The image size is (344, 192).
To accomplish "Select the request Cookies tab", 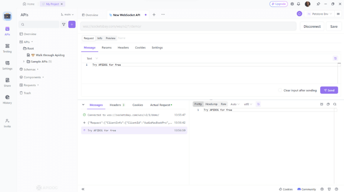I will click(140, 48).
